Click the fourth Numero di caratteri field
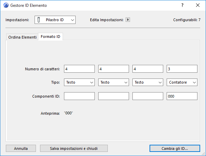This screenshot has height=156, width=206. [182, 69]
